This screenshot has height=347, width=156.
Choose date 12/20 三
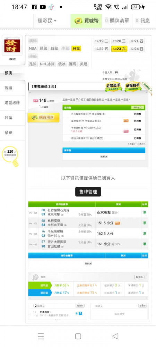(x=119, y=41)
